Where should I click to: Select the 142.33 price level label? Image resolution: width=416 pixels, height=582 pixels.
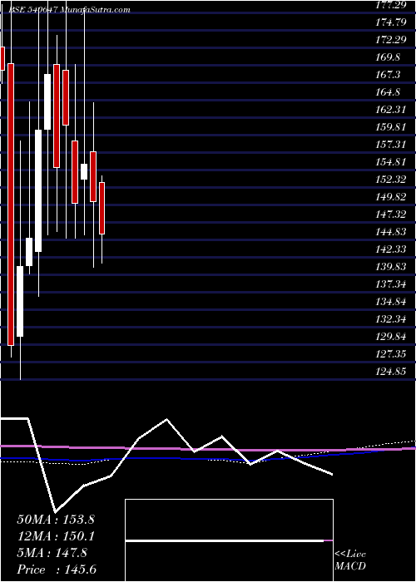pyautogui.click(x=391, y=249)
